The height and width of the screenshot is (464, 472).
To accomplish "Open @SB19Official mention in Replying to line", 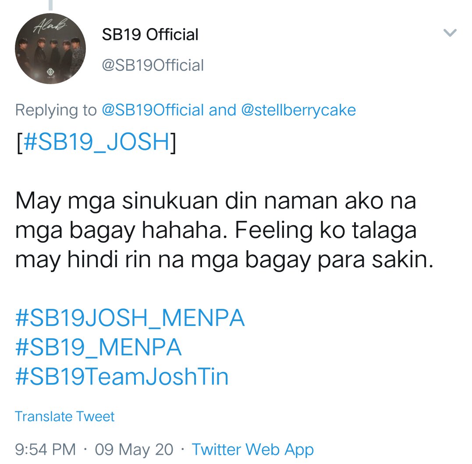I will tap(153, 110).
